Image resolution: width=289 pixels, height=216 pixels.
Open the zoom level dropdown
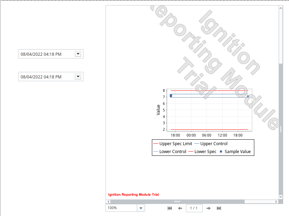141,208
